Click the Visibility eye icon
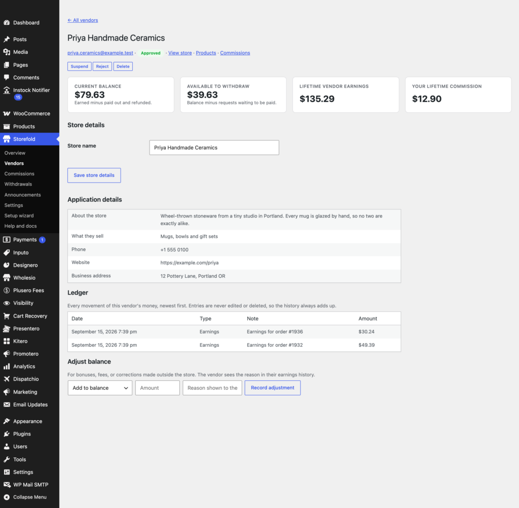 point(7,303)
